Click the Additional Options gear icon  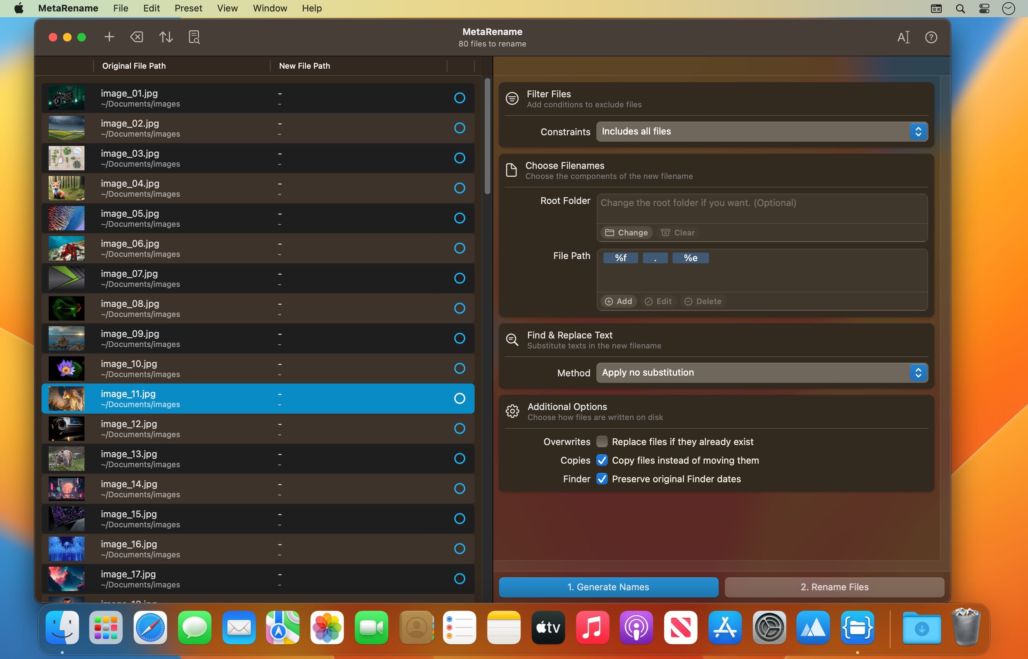pos(512,411)
